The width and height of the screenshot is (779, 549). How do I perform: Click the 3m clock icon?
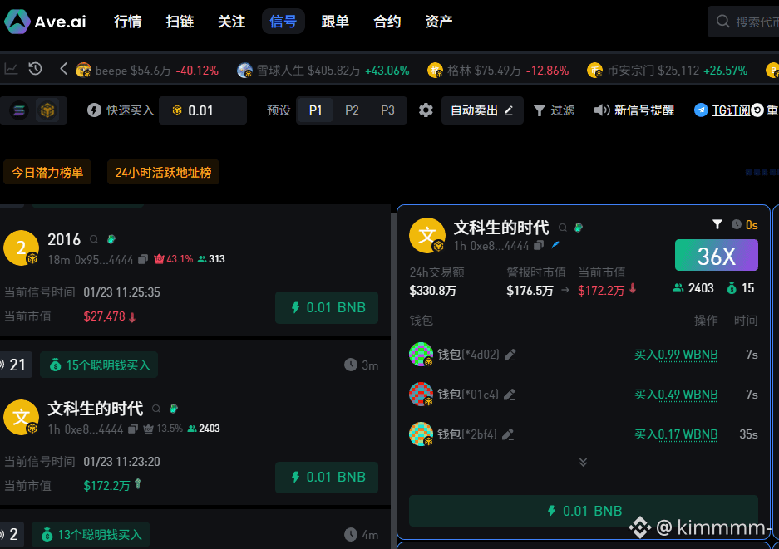point(351,365)
